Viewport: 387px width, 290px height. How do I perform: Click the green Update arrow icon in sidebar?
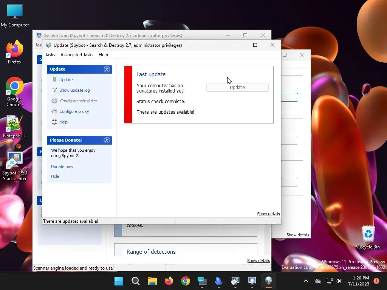coord(54,79)
